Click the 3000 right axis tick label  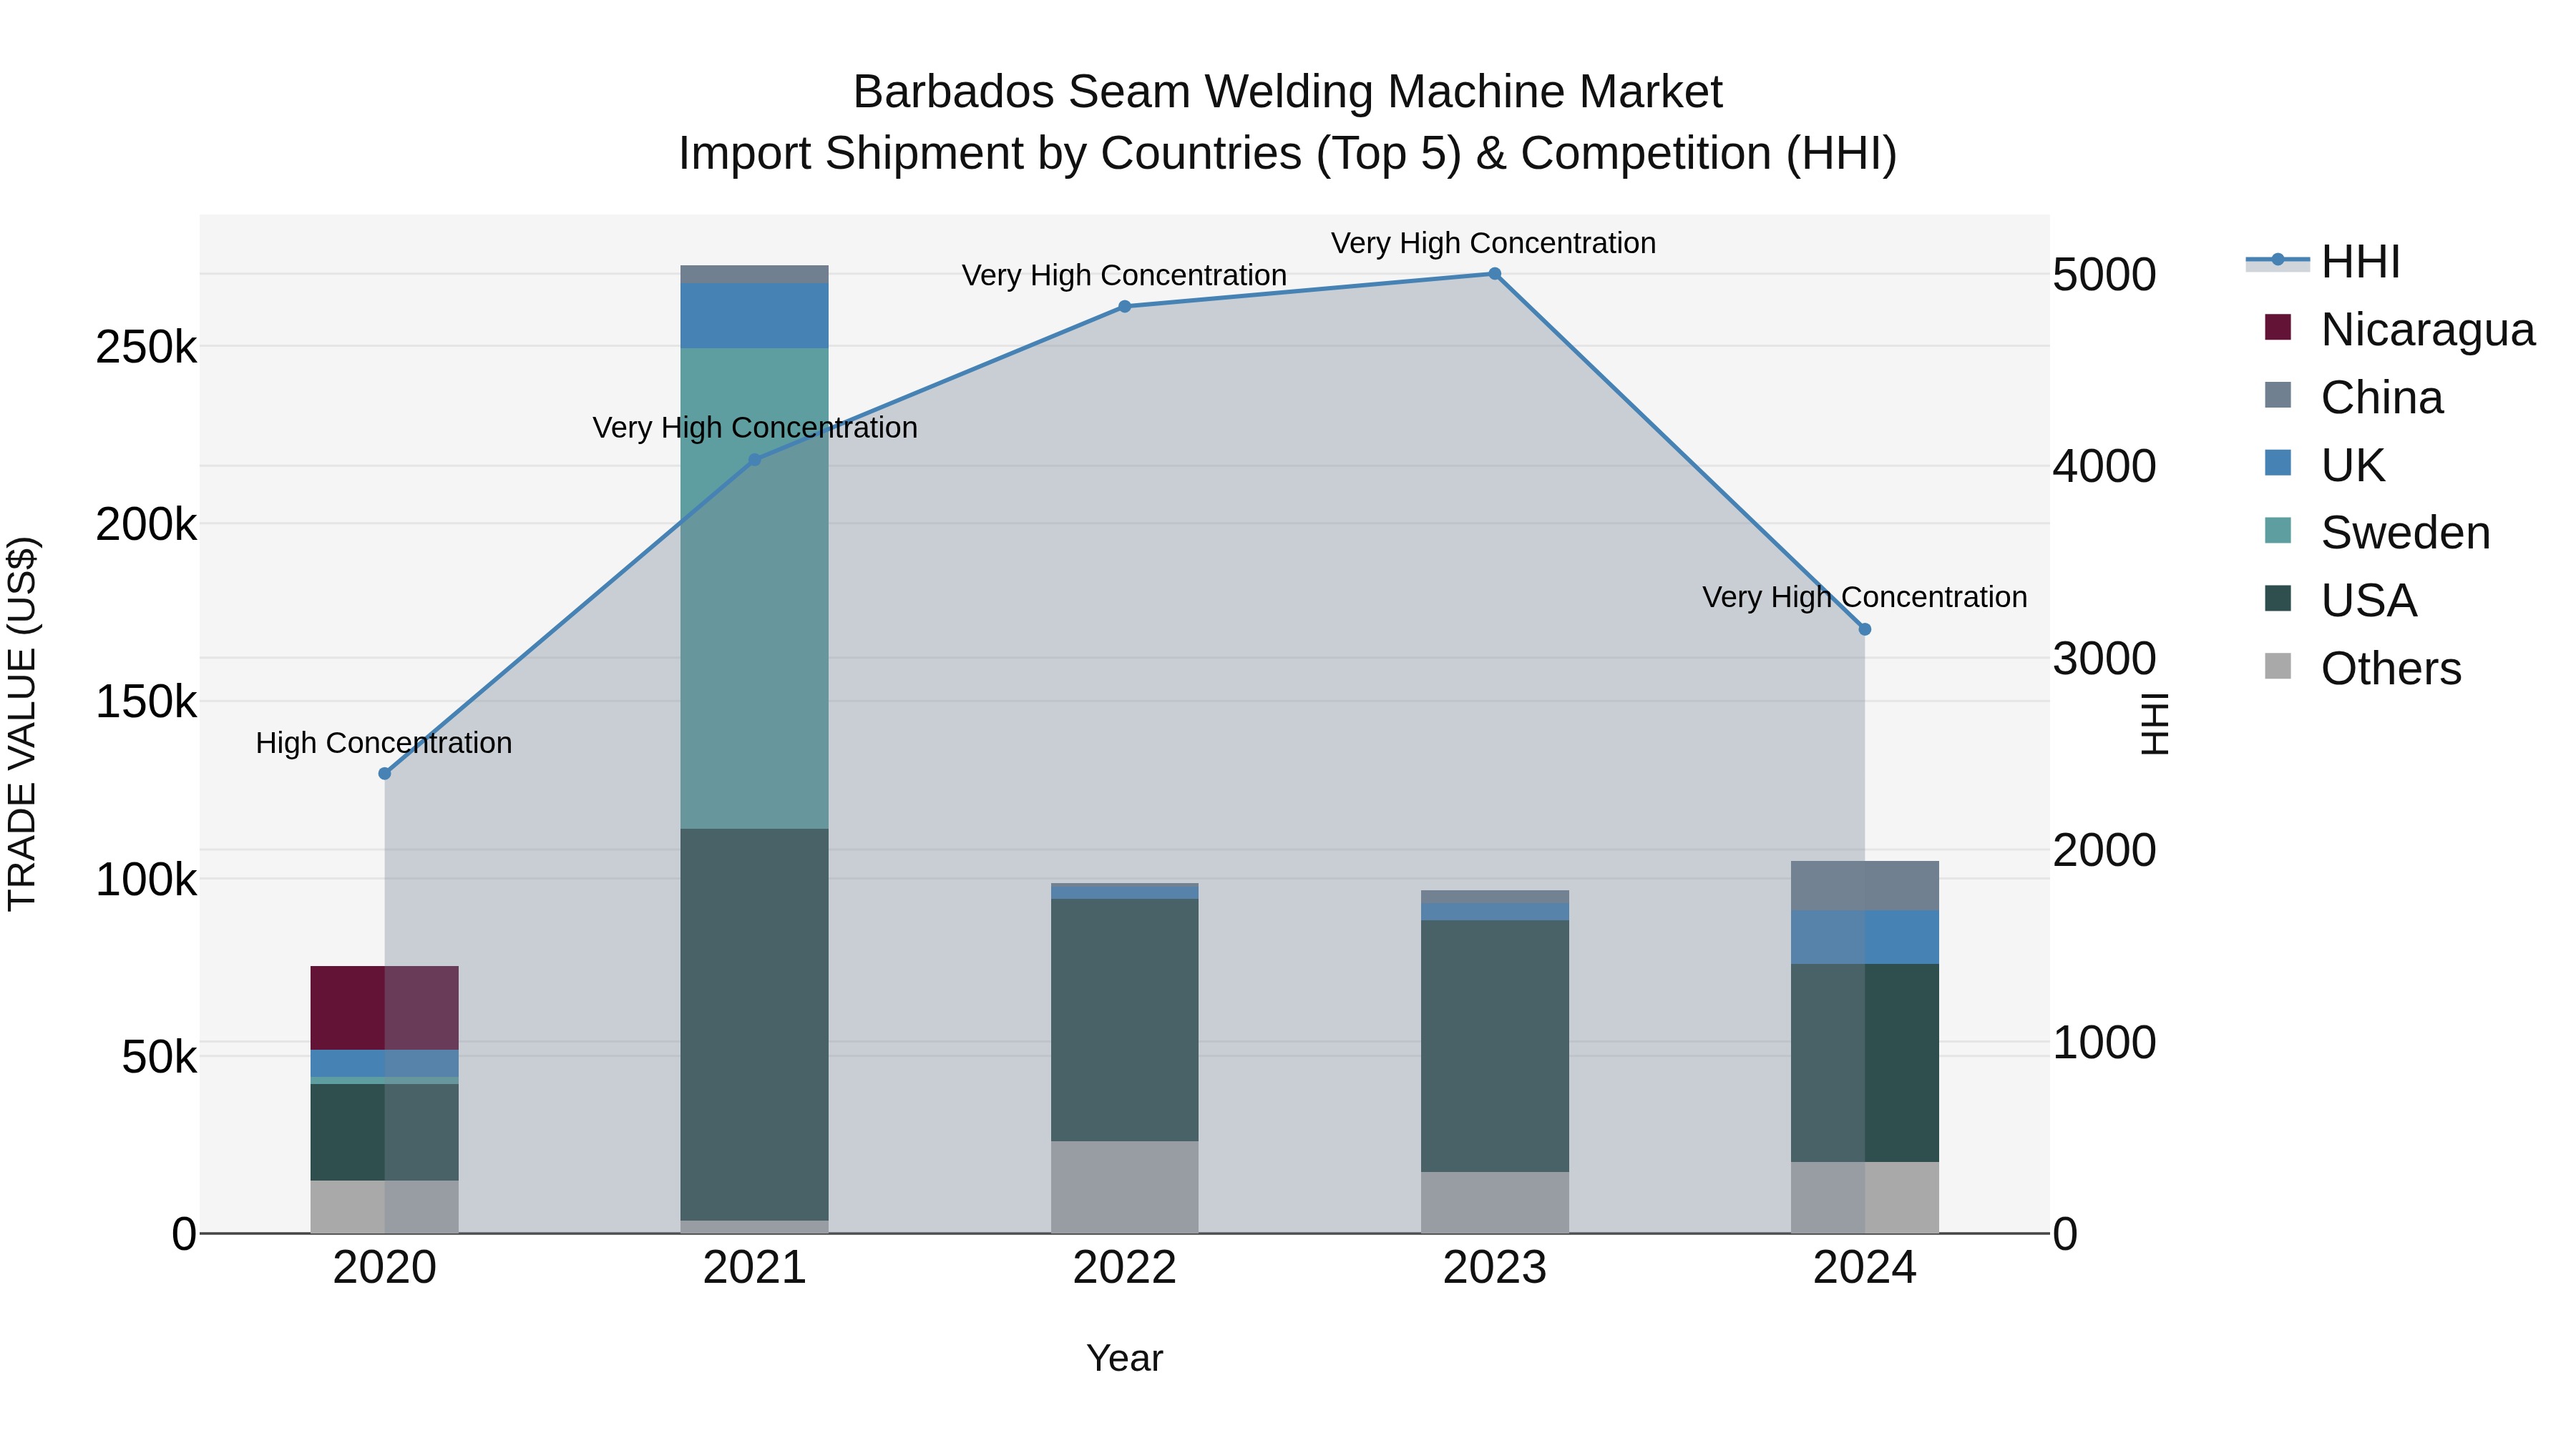coord(2105,659)
